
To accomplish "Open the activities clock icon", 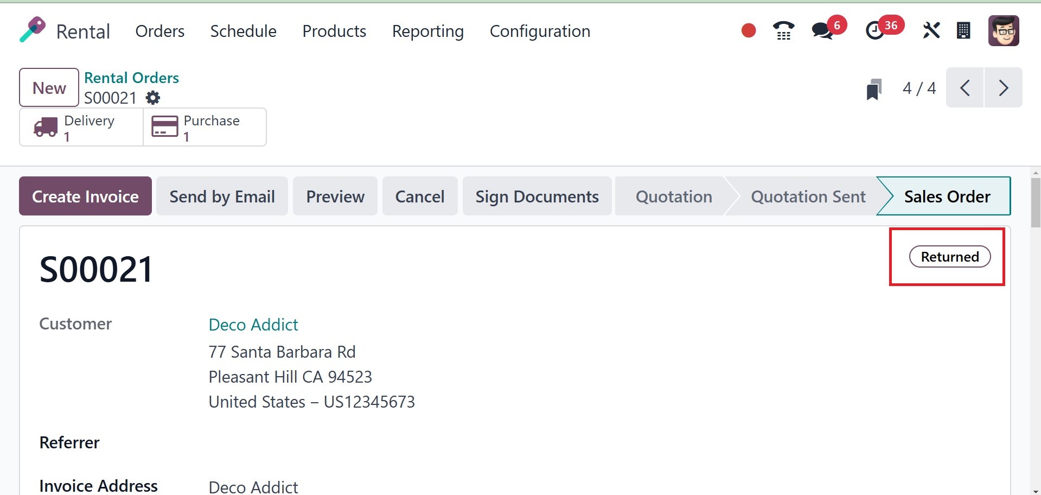I will [x=874, y=30].
